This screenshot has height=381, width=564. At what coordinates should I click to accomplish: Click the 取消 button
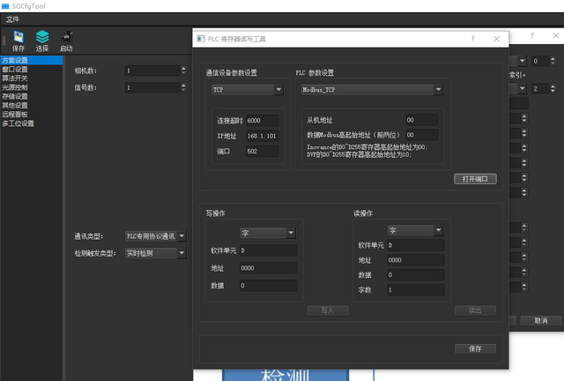(x=540, y=320)
